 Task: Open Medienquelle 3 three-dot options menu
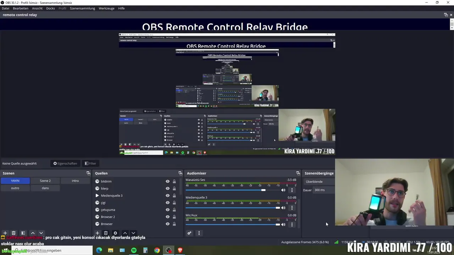point(292,208)
